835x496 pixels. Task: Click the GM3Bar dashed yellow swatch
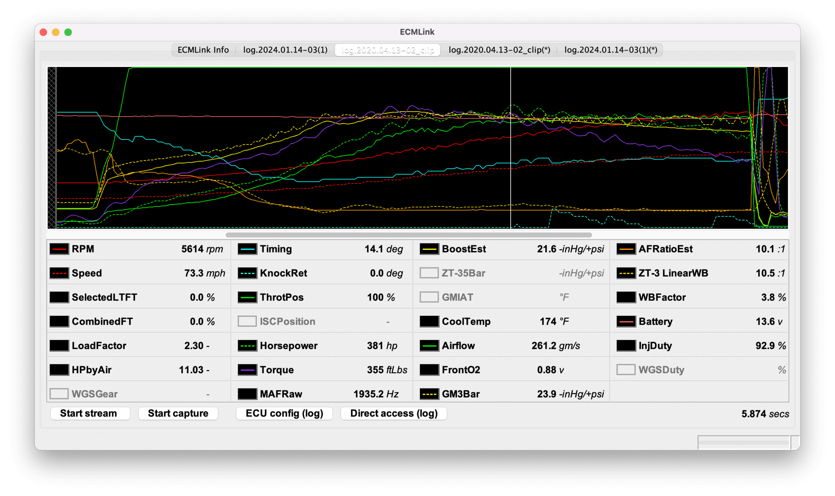click(429, 394)
